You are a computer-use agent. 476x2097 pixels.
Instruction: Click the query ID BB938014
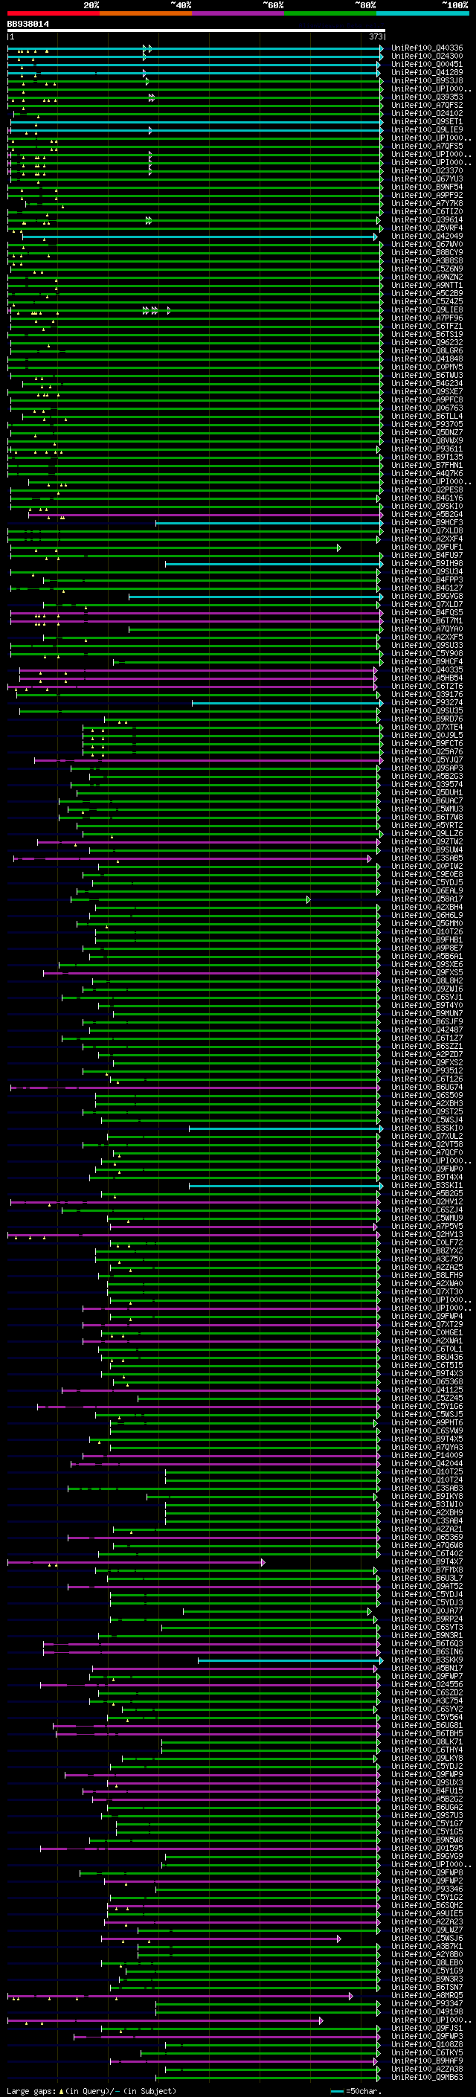[28, 25]
